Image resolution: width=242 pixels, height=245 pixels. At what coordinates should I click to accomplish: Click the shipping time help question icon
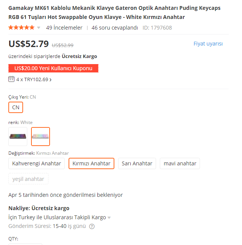click(92, 226)
